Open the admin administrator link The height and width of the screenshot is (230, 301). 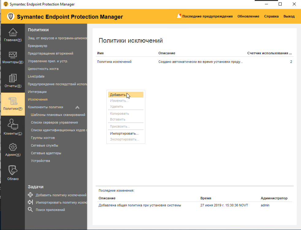point(265,205)
